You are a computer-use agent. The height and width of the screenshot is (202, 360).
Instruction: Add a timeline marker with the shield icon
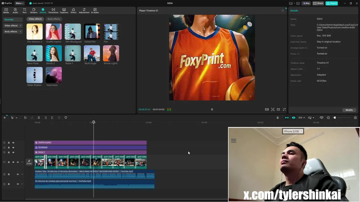click(x=66, y=118)
